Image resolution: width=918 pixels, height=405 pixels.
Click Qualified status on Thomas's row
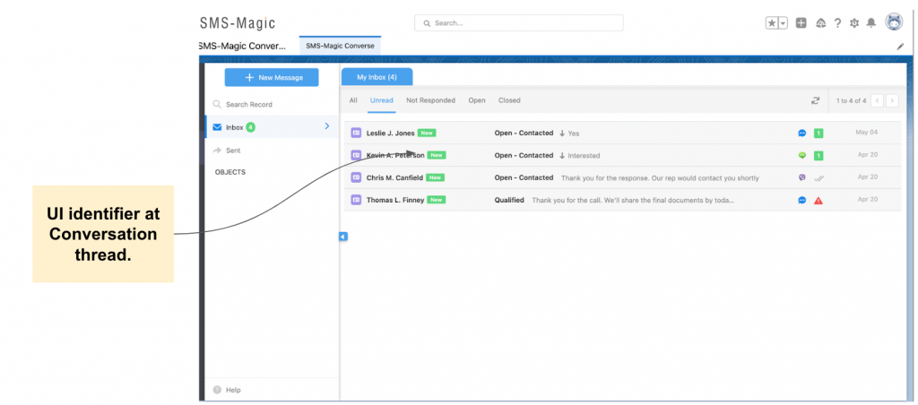[x=509, y=200]
